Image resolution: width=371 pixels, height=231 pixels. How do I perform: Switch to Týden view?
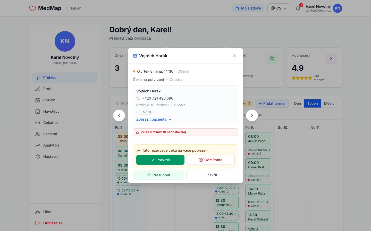click(x=313, y=103)
